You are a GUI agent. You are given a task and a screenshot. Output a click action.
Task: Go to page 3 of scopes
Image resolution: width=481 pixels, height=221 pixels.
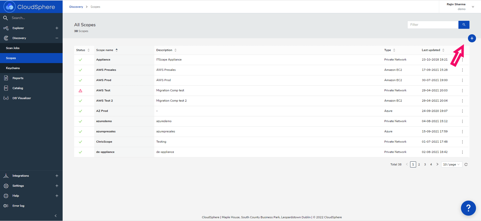[425, 164]
